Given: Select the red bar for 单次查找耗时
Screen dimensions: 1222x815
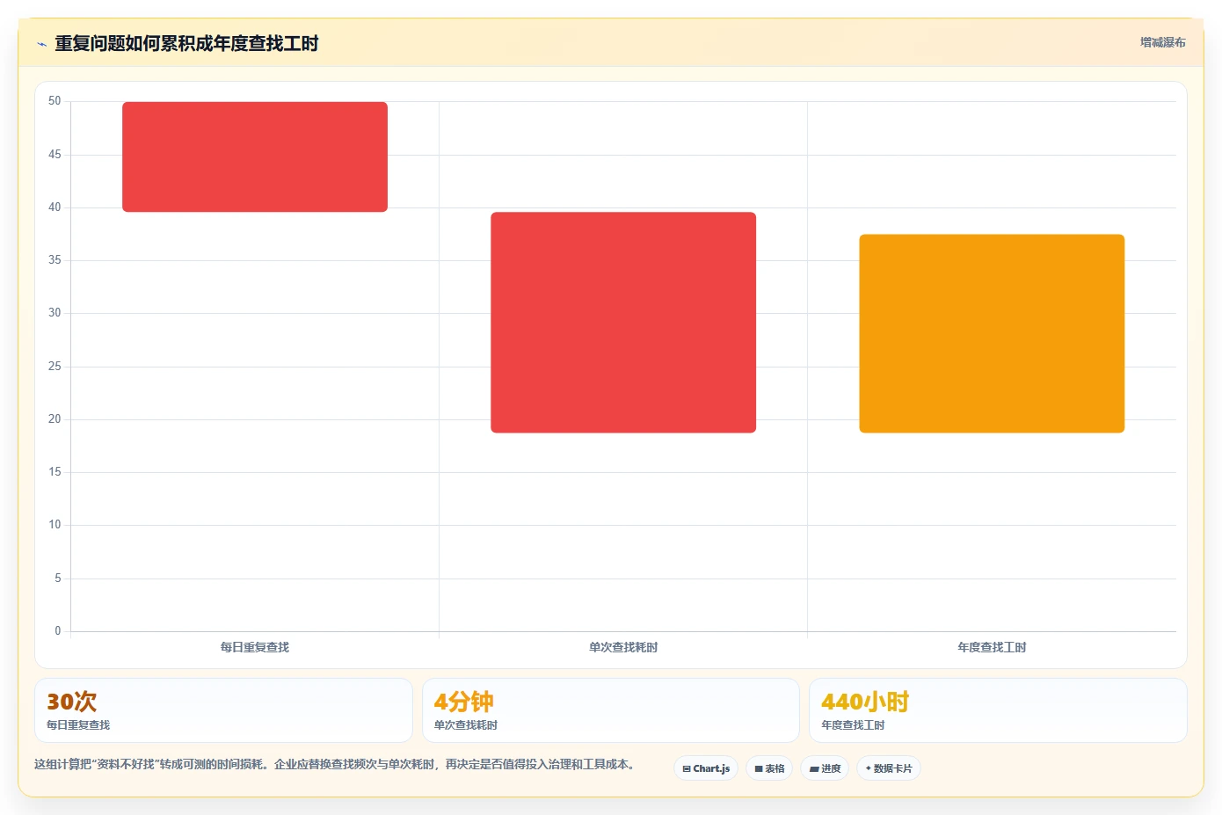Looking at the screenshot, I should click(x=623, y=322).
